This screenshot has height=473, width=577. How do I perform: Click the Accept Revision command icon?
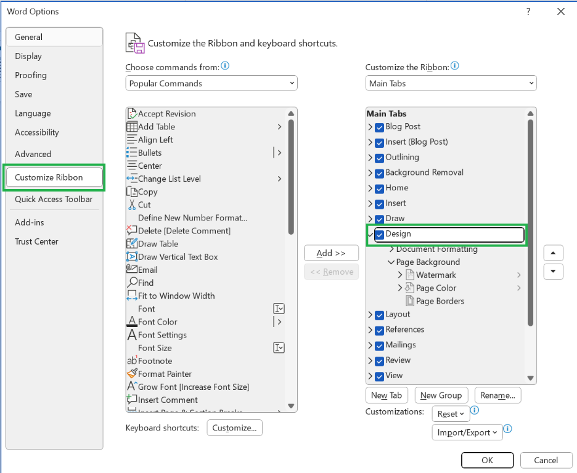(x=132, y=113)
